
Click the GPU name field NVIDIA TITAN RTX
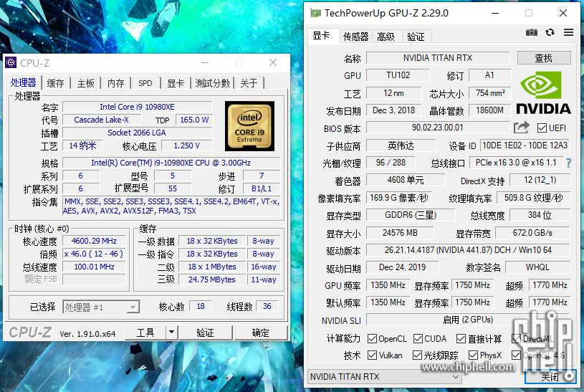[x=438, y=58]
